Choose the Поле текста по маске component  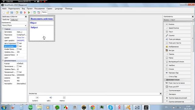click(x=178, y=83)
